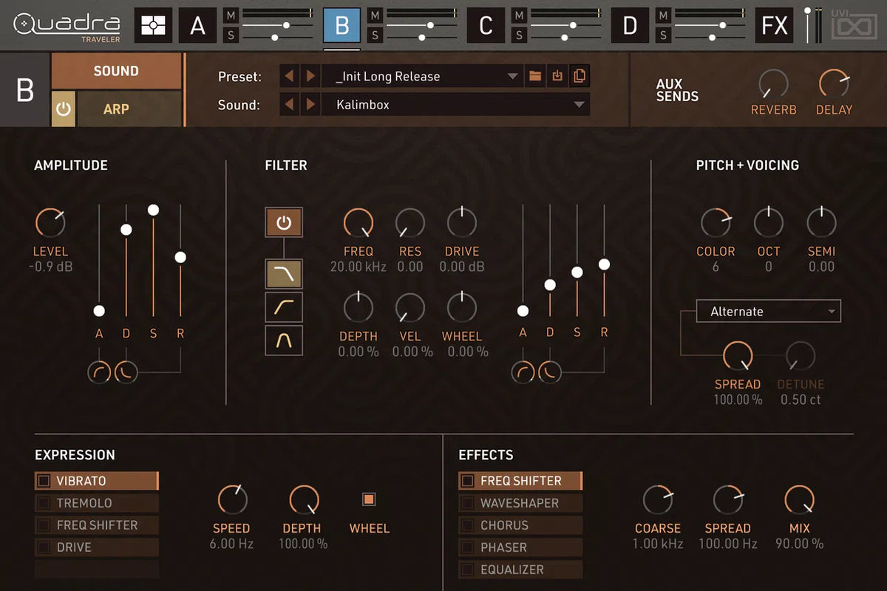
Task: Click the save preset icon
Action: (x=557, y=76)
